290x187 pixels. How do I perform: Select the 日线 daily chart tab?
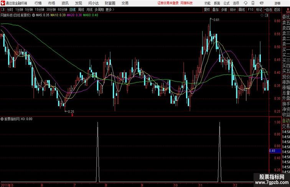pyautogui.click(x=72, y=10)
